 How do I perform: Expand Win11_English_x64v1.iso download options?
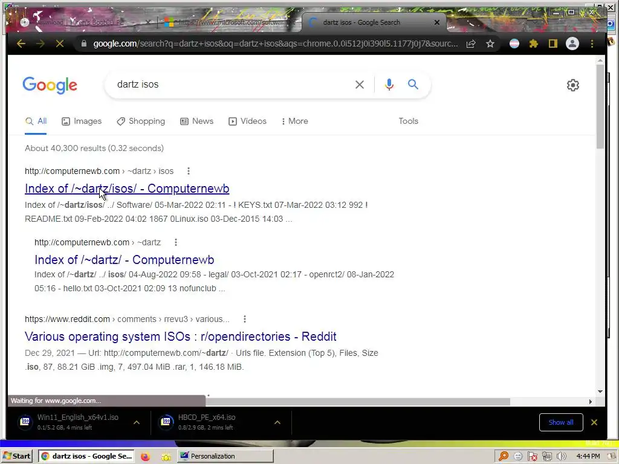pyautogui.click(x=137, y=422)
